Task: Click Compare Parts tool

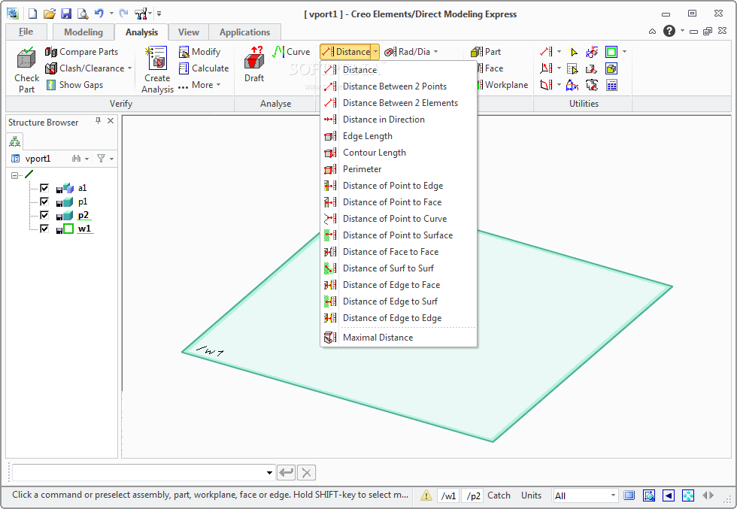Action: (81, 52)
